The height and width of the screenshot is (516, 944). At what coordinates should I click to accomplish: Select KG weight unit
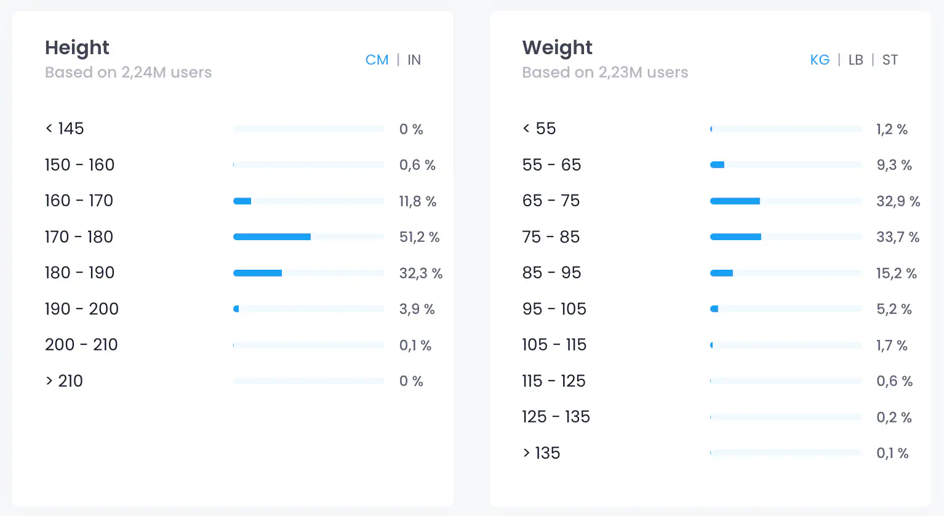(820, 60)
